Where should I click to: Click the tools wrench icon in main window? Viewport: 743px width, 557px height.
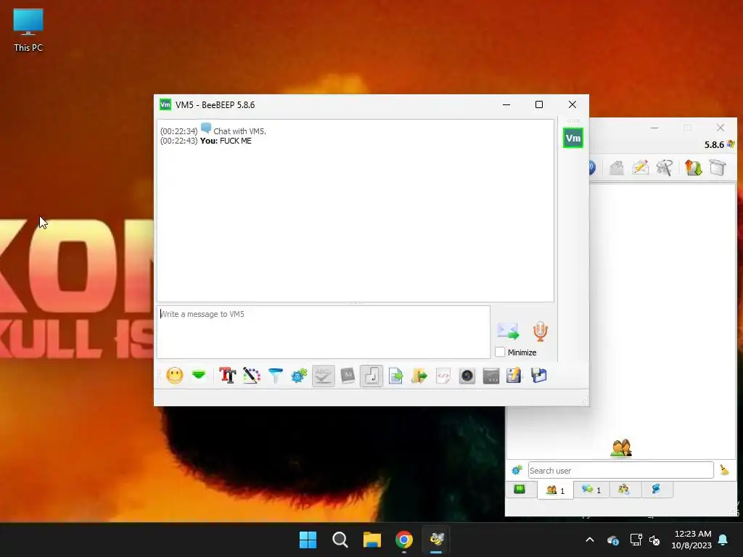click(x=665, y=168)
